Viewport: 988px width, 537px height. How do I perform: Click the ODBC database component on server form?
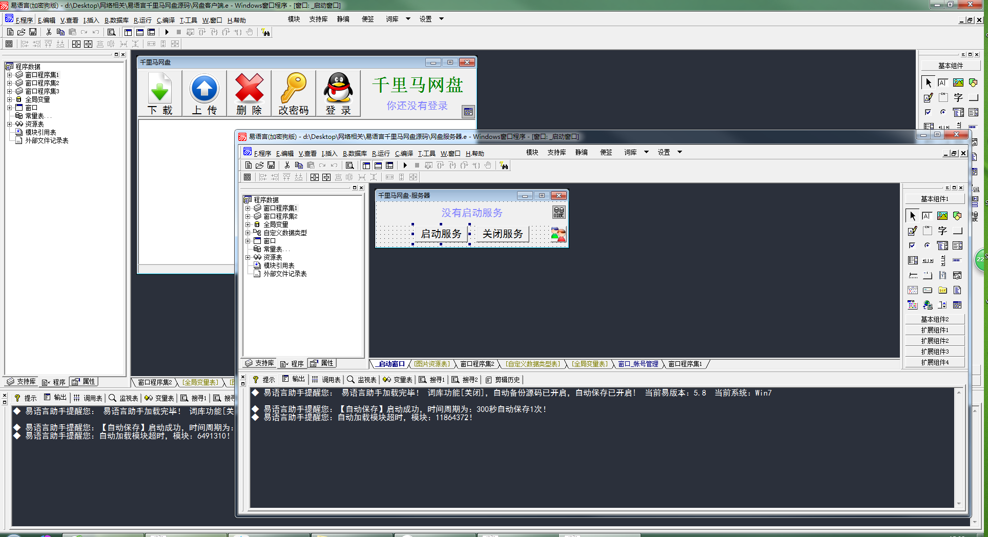(x=559, y=212)
